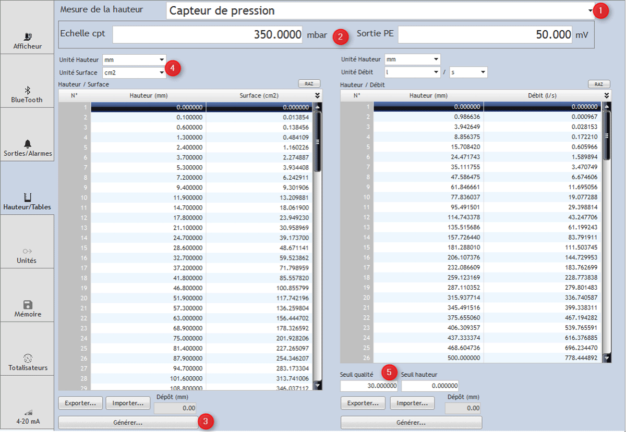The width and height of the screenshot is (626, 432).
Task: Select hauteur cell 500.000000
Action: (429, 357)
